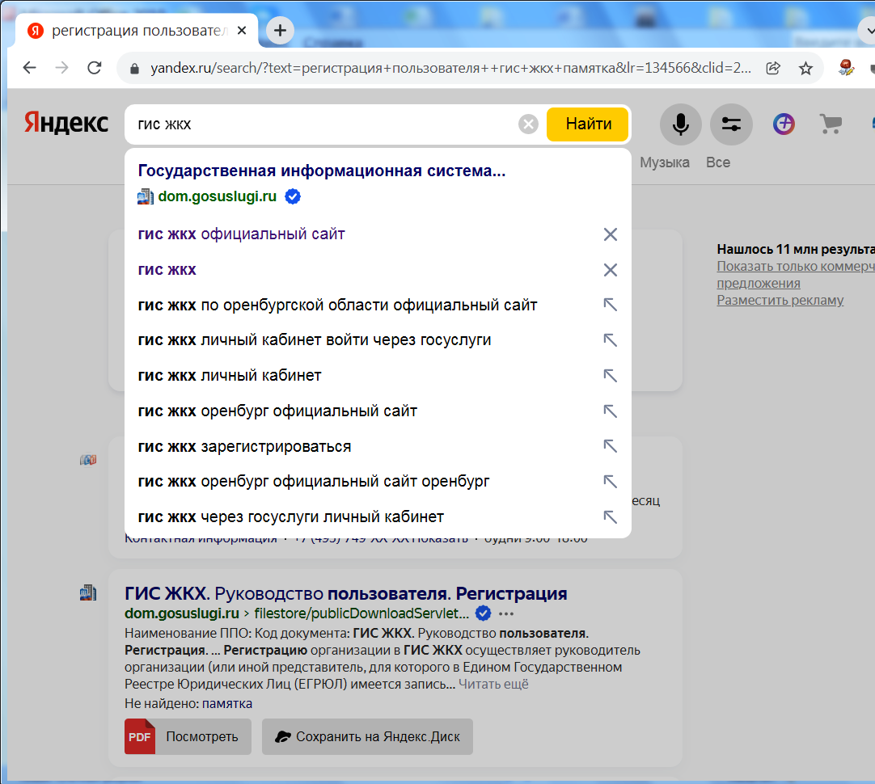
Task: Click the browser forward arrow
Action: (62, 68)
